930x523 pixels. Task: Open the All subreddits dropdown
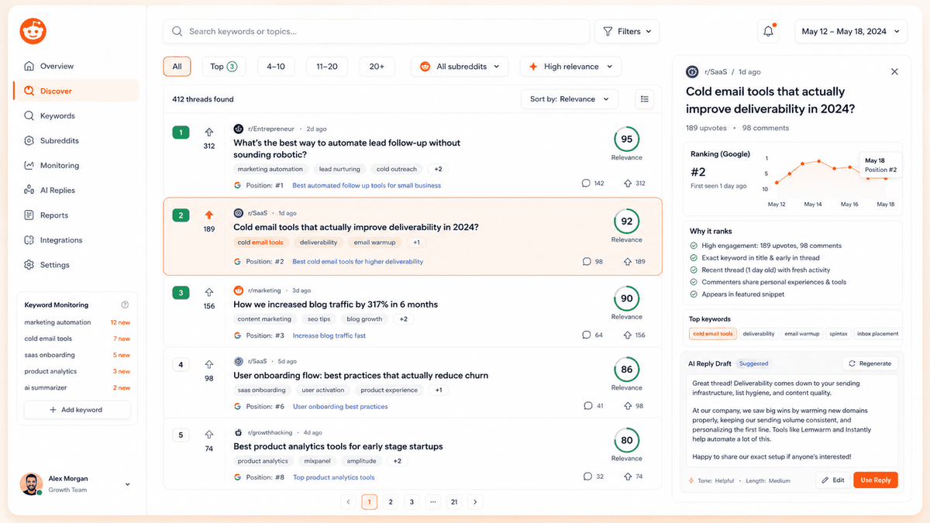pos(460,67)
